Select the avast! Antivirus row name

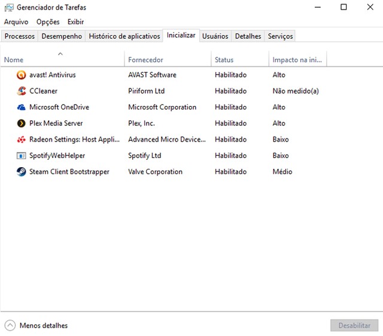(53, 75)
